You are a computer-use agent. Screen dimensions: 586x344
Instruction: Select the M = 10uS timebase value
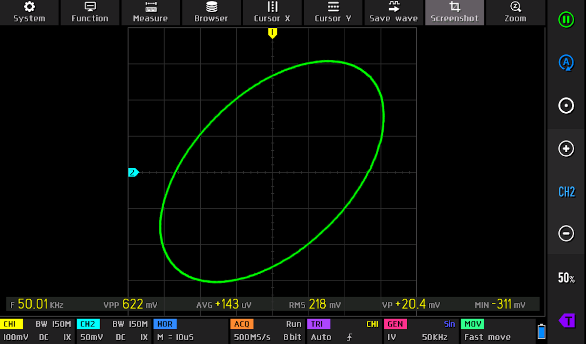[175, 337]
